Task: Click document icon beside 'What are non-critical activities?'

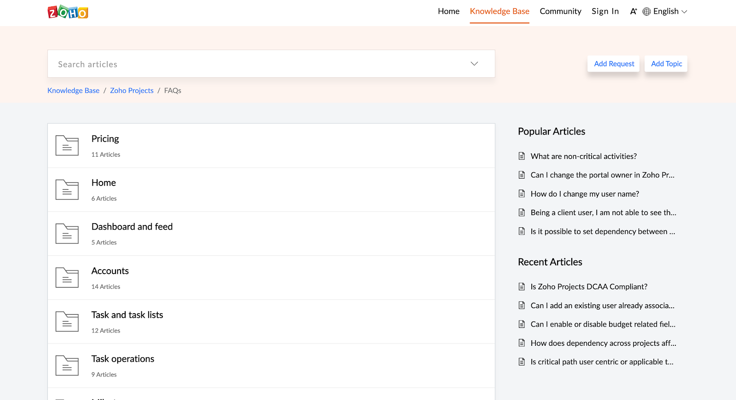Action: (522, 156)
